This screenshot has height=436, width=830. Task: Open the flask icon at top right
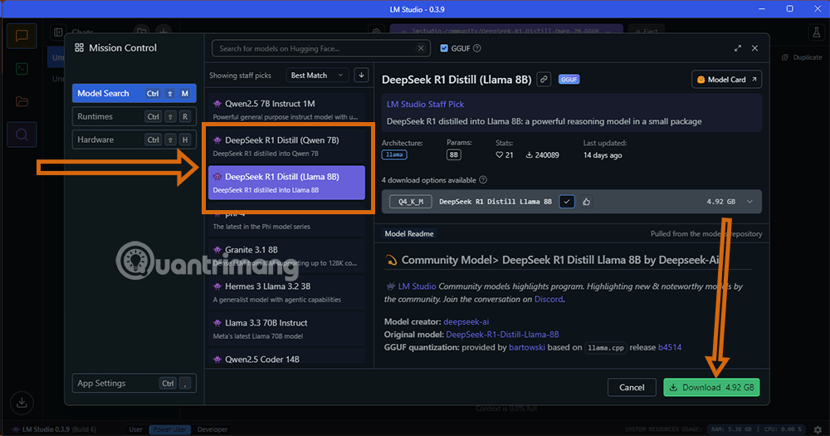pos(817,32)
